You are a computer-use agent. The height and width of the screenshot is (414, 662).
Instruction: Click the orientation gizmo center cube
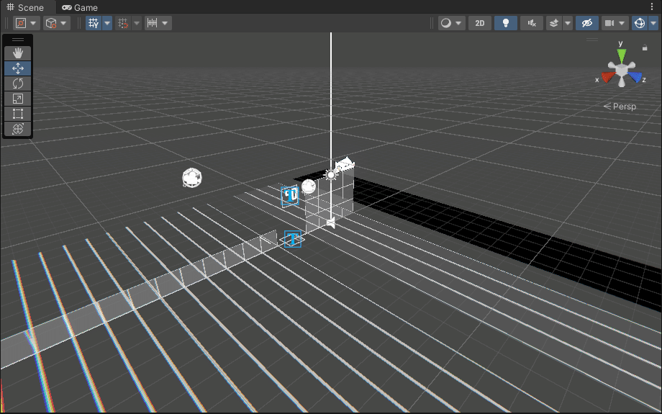click(x=622, y=70)
